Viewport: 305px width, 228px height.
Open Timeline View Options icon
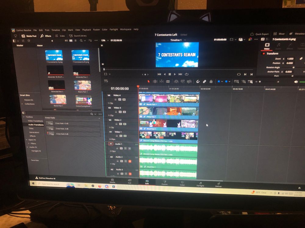(106, 81)
